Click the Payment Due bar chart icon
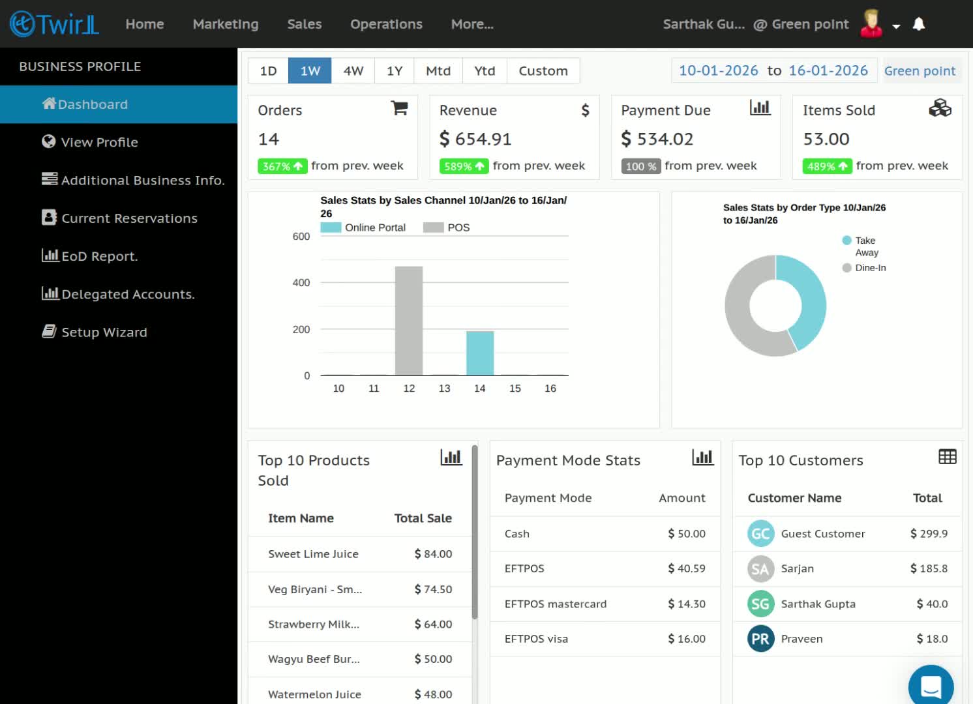Viewport: 973px width, 704px height. tap(760, 108)
